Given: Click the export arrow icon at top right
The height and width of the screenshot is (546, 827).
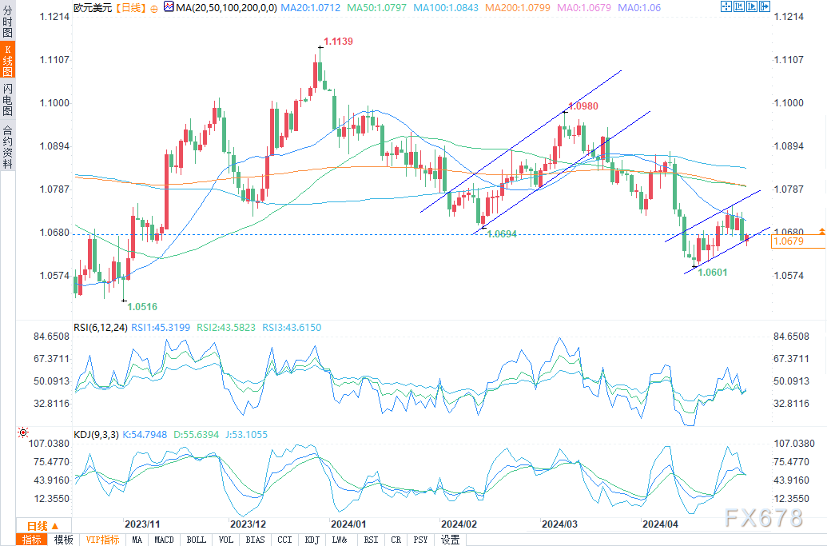Looking at the screenshot, I should (764, 6).
